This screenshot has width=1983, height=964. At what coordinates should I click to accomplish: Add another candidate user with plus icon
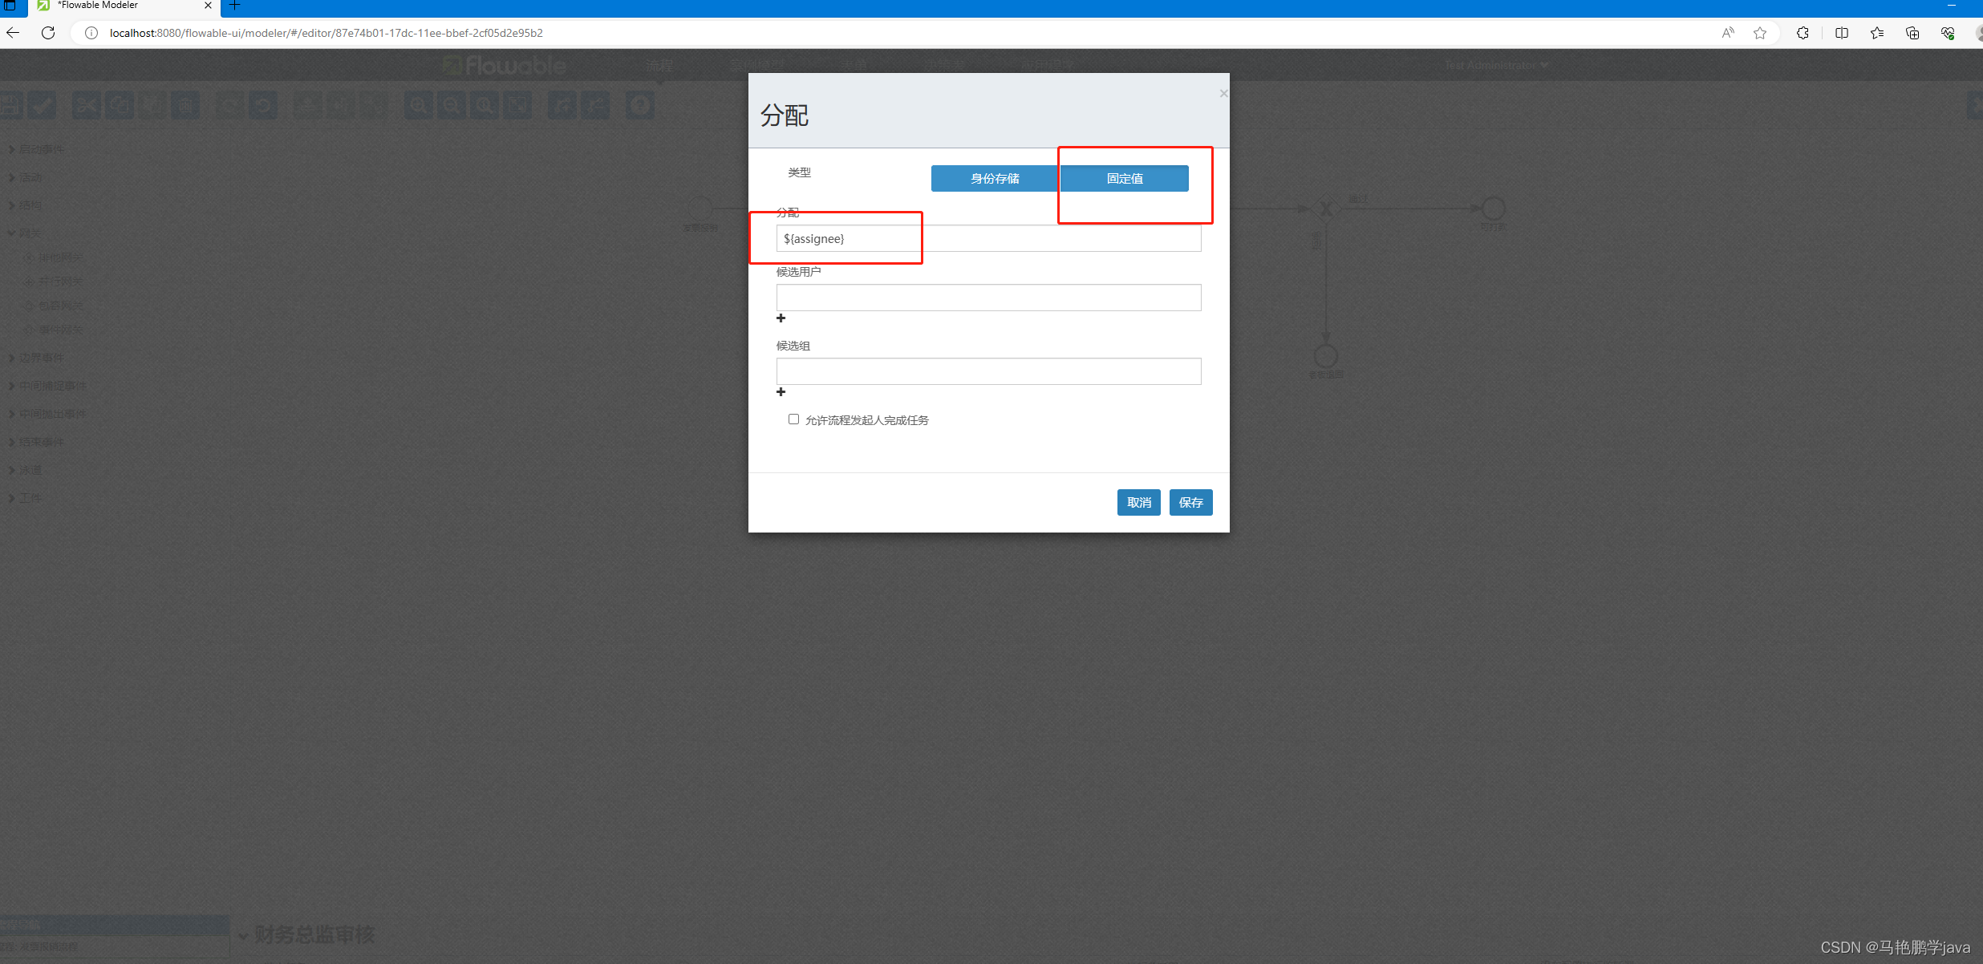[781, 318]
